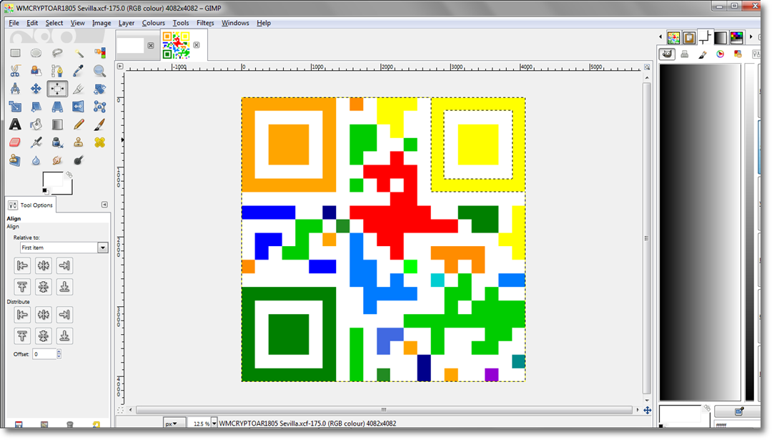The image size is (772, 440).
Task: Select the Shear tool
Action: point(36,107)
